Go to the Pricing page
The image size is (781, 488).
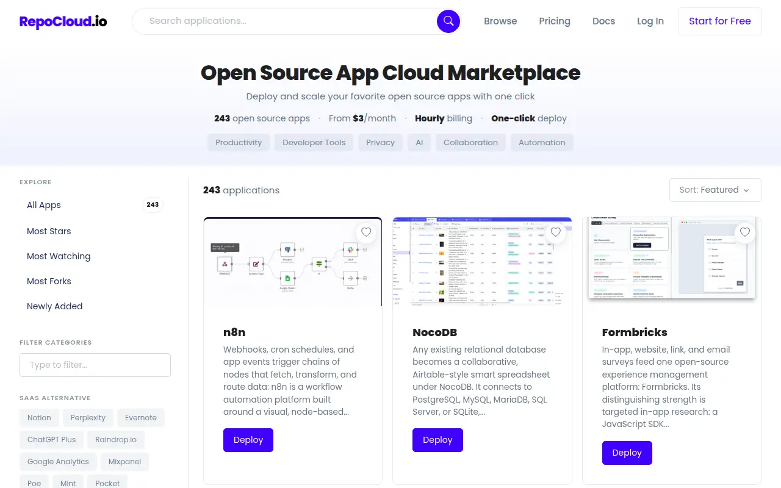point(555,21)
